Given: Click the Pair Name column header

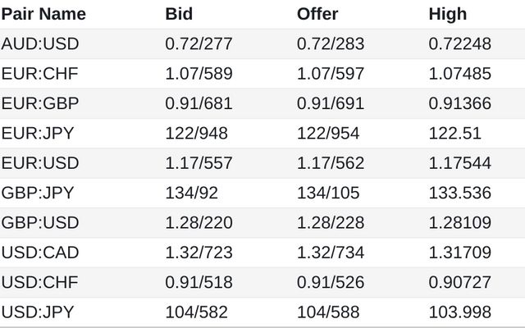Looking at the screenshot, I should (x=43, y=14).
